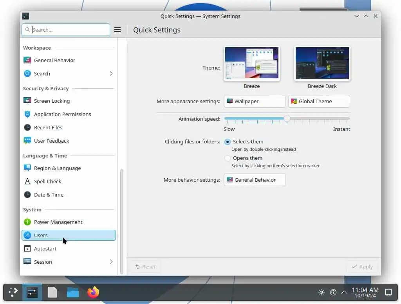This screenshot has width=401, height=304.
Task: Open Application Permissions settings
Action: (x=69, y=114)
